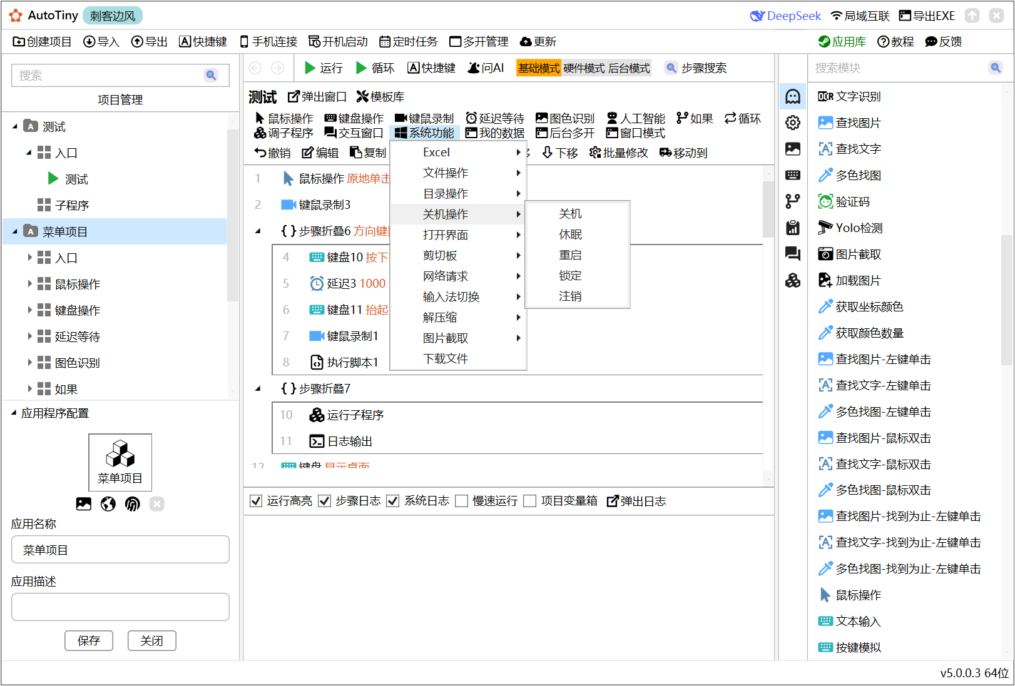Switch to 后台模式
This screenshot has height=686, width=1015.
tap(628, 68)
